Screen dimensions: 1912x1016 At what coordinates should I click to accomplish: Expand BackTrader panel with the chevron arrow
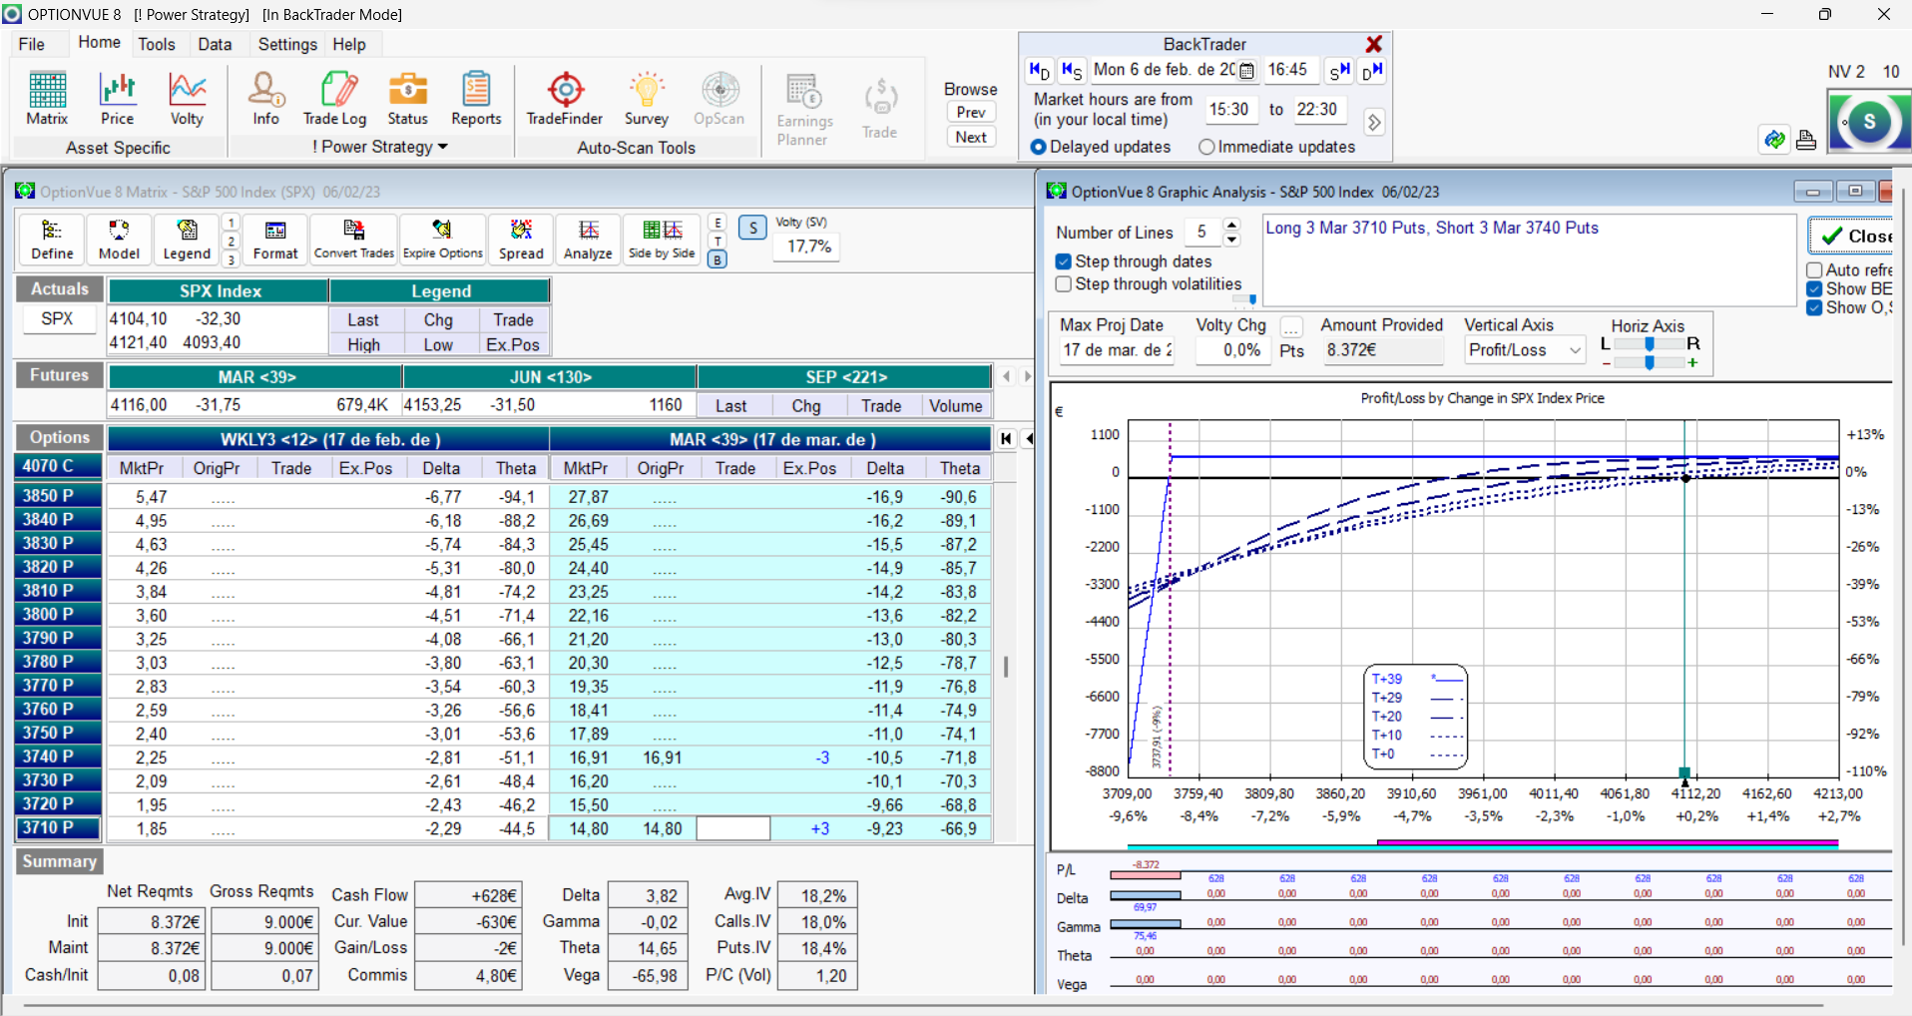pos(1374,122)
